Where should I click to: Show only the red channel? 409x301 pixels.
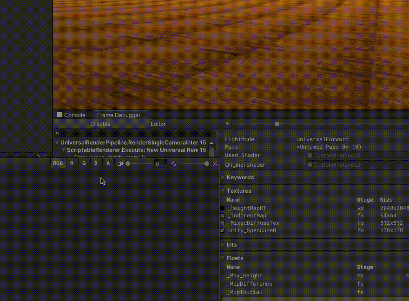(x=72, y=163)
